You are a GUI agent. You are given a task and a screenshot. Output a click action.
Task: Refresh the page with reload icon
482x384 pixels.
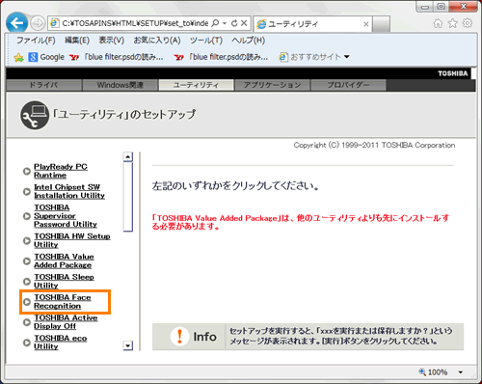click(x=234, y=23)
